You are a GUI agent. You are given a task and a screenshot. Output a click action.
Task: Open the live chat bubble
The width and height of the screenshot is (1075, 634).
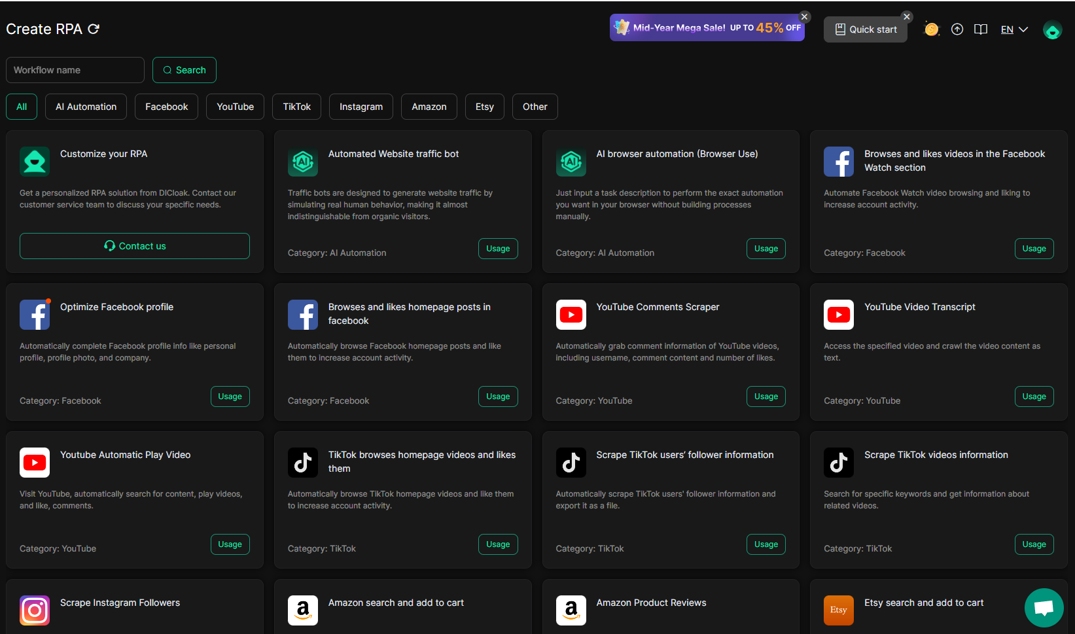(1044, 608)
